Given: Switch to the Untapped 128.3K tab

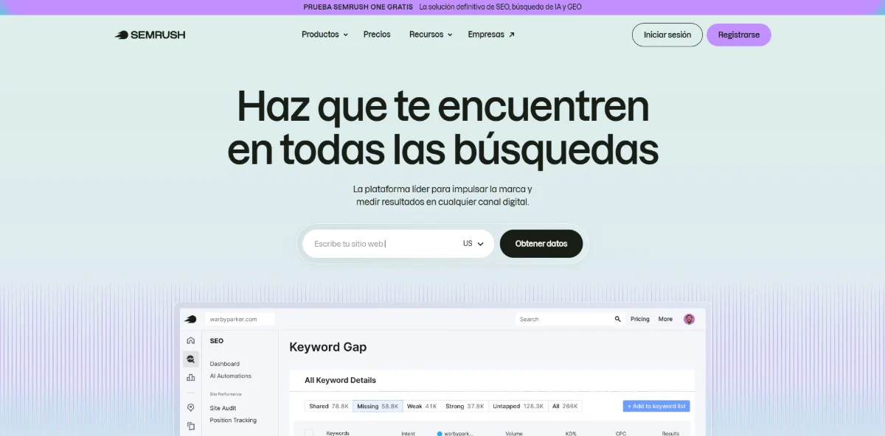Looking at the screenshot, I should (x=518, y=406).
